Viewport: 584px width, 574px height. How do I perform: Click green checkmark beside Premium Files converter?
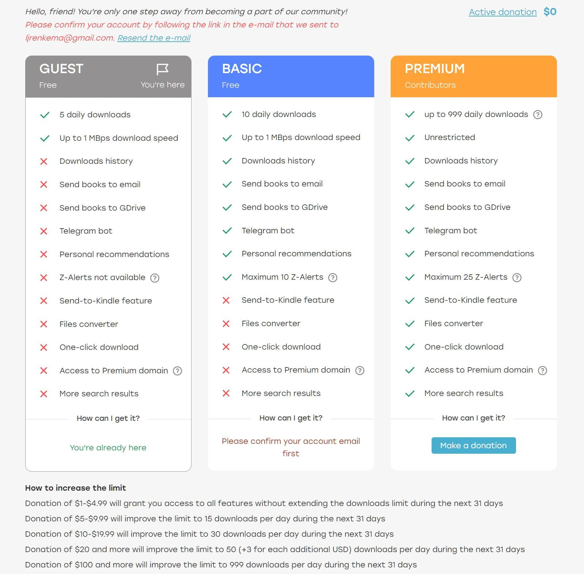[410, 324]
